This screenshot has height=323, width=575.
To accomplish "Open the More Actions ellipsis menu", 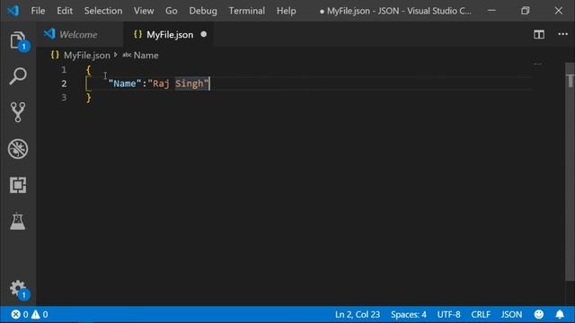I will click(562, 34).
